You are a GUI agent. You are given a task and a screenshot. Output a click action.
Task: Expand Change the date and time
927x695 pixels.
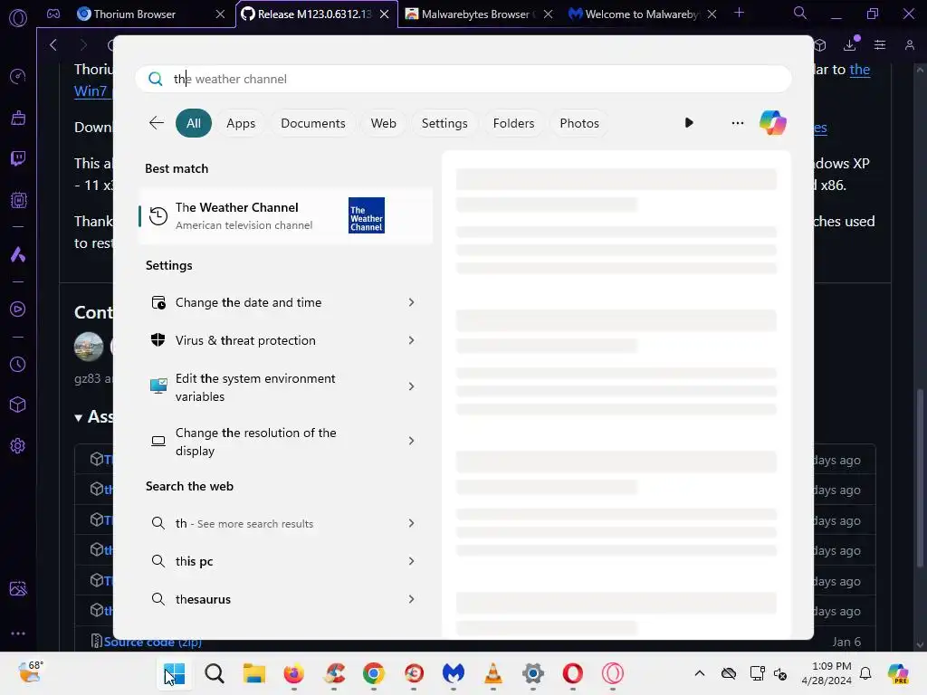[x=412, y=302]
